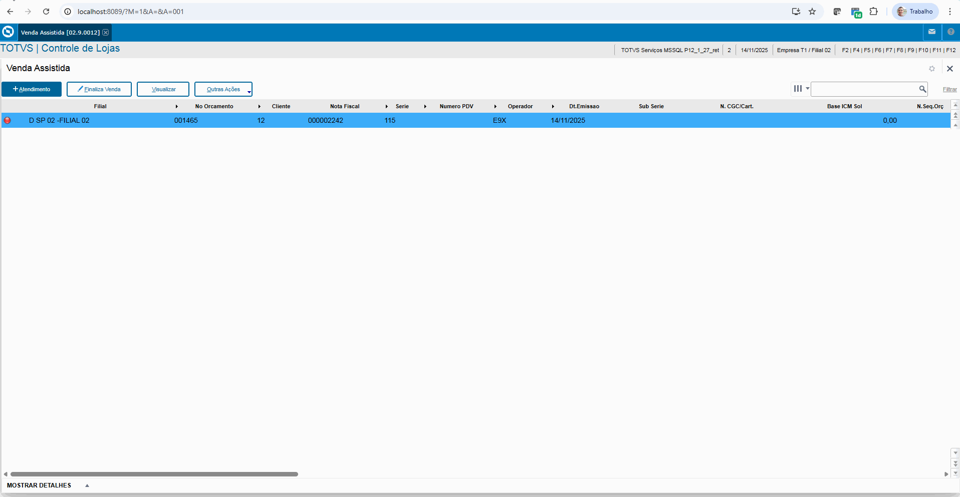The height and width of the screenshot is (497, 960).
Task: Open the mail envelope icon
Action: click(932, 32)
